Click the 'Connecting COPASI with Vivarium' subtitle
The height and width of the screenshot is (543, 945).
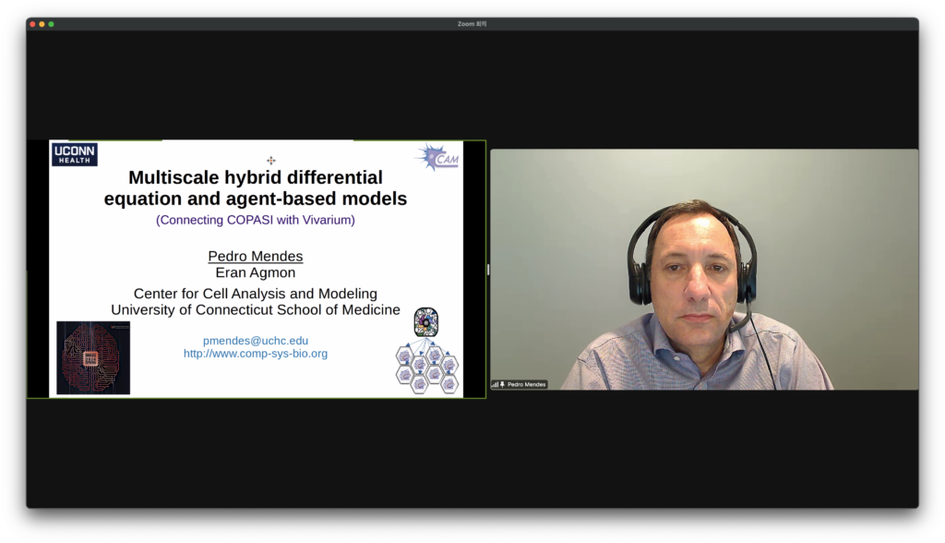(256, 220)
